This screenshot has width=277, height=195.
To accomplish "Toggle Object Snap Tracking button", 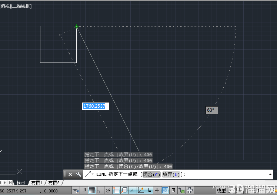I will point(133,191).
